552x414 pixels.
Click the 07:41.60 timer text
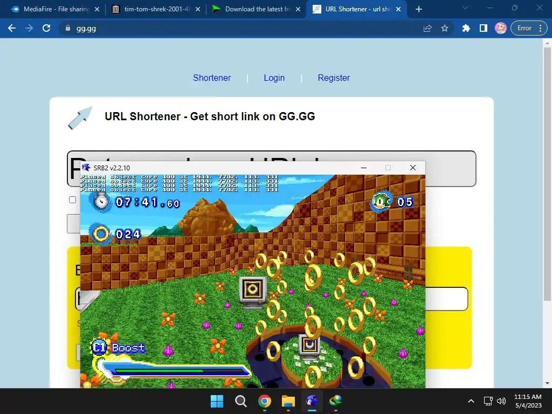coord(148,202)
